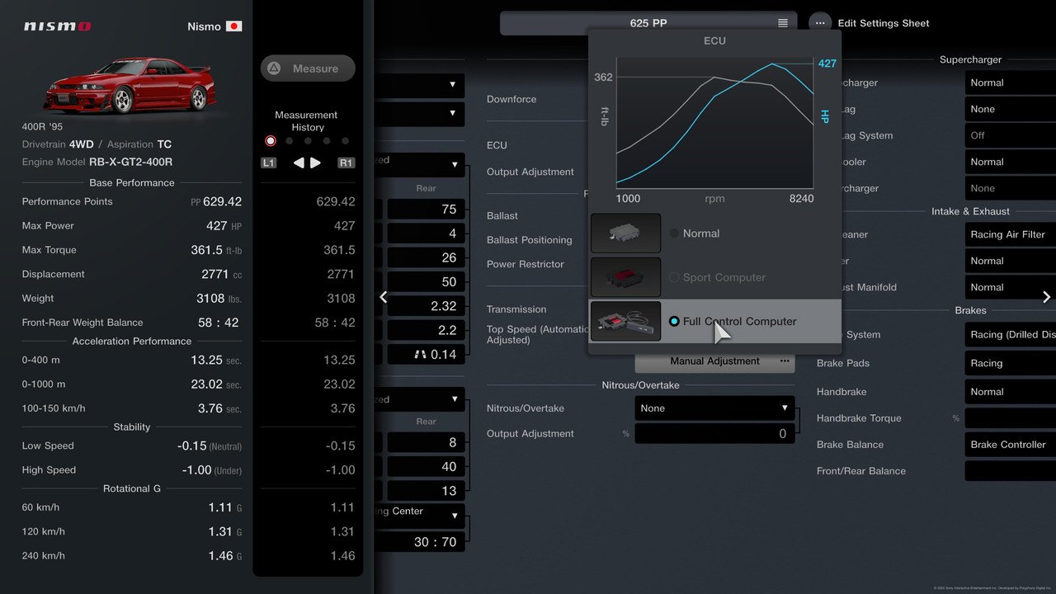Open the Edit Settings Sheet ellipsis button
1056x594 pixels.
click(820, 23)
